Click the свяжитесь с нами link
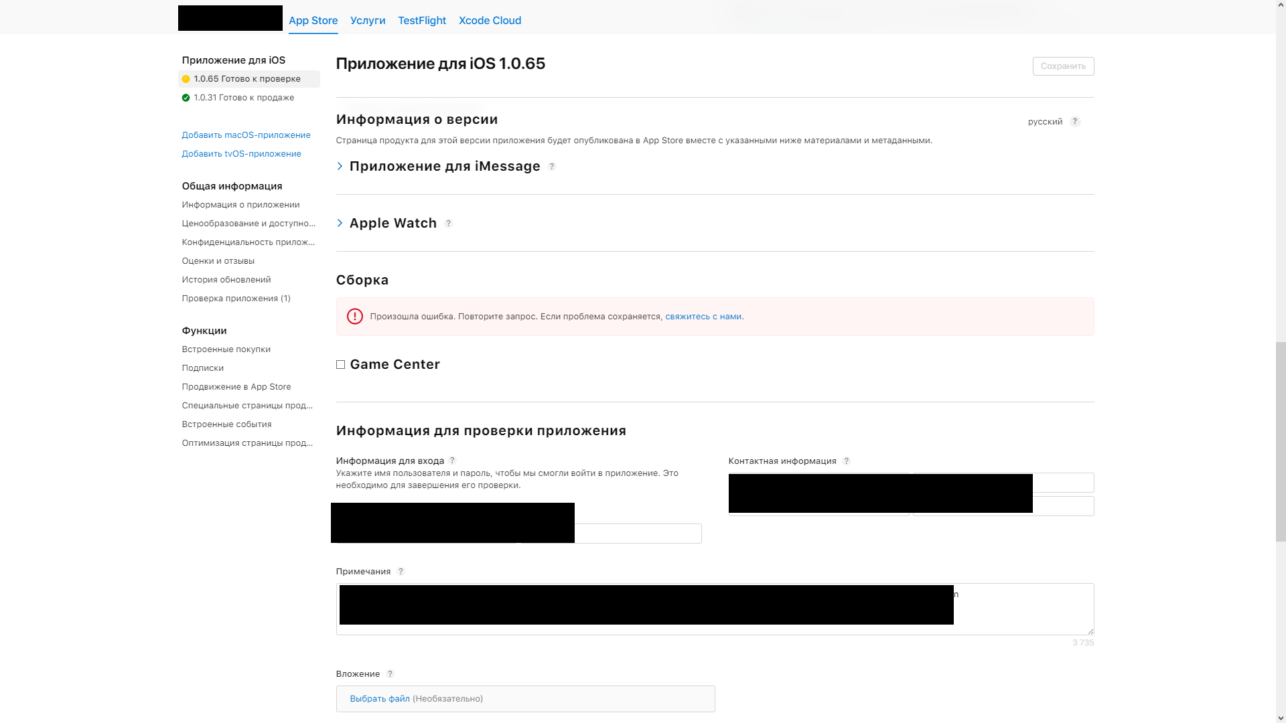Image resolution: width=1286 pixels, height=723 pixels. 703,317
